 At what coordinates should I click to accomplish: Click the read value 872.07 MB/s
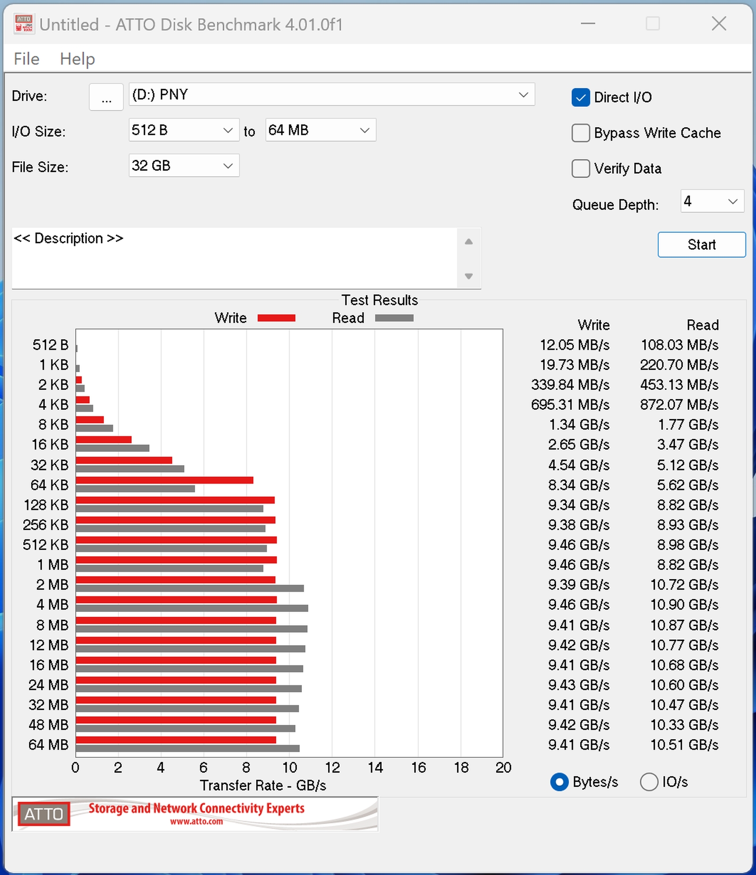pyautogui.click(x=679, y=405)
